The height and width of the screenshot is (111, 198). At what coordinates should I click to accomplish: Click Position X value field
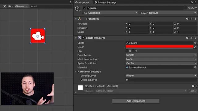[138, 24]
